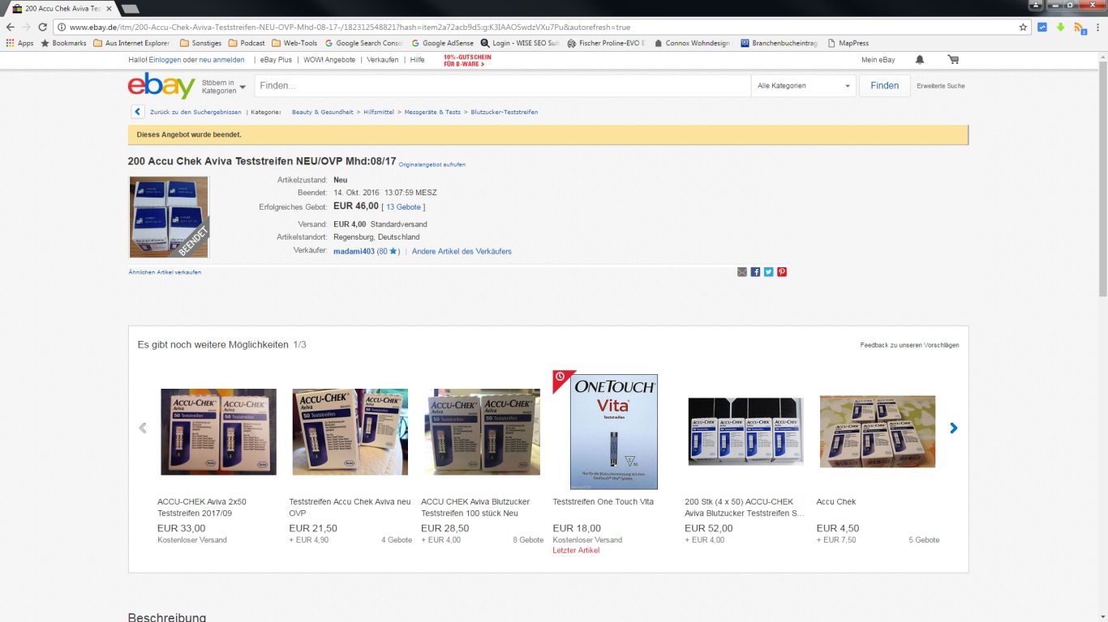
Task: Click Feedback zu unseren Vorschlägen link
Action: [x=909, y=345]
